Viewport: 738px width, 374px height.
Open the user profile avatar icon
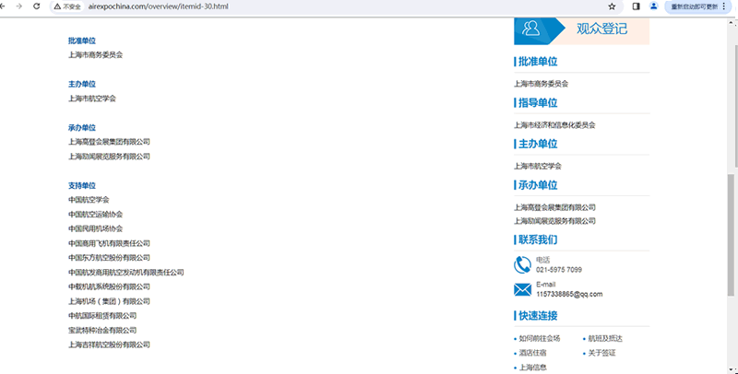654,6
